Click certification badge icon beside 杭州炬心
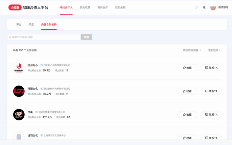 [x=42, y=65]
